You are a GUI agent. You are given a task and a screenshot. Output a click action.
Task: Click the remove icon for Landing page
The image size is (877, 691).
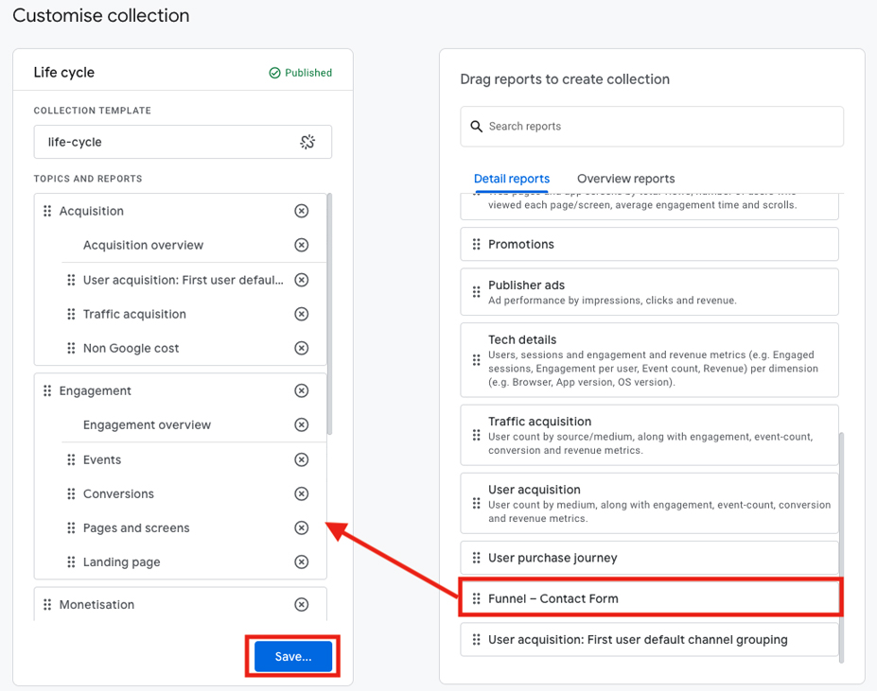point(302,561)
